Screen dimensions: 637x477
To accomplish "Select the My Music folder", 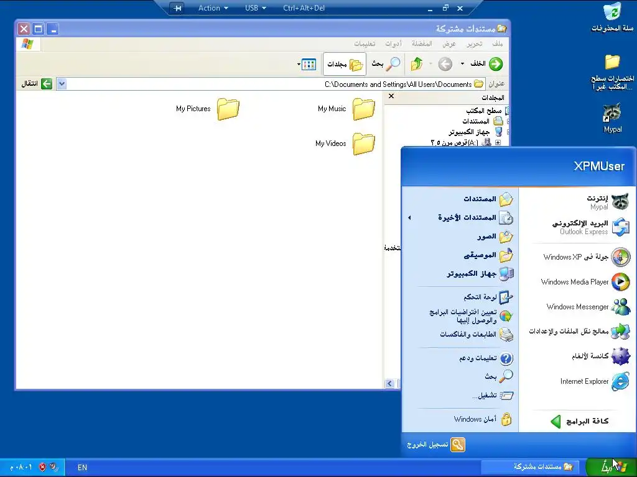I will click(x=346, y=109).
